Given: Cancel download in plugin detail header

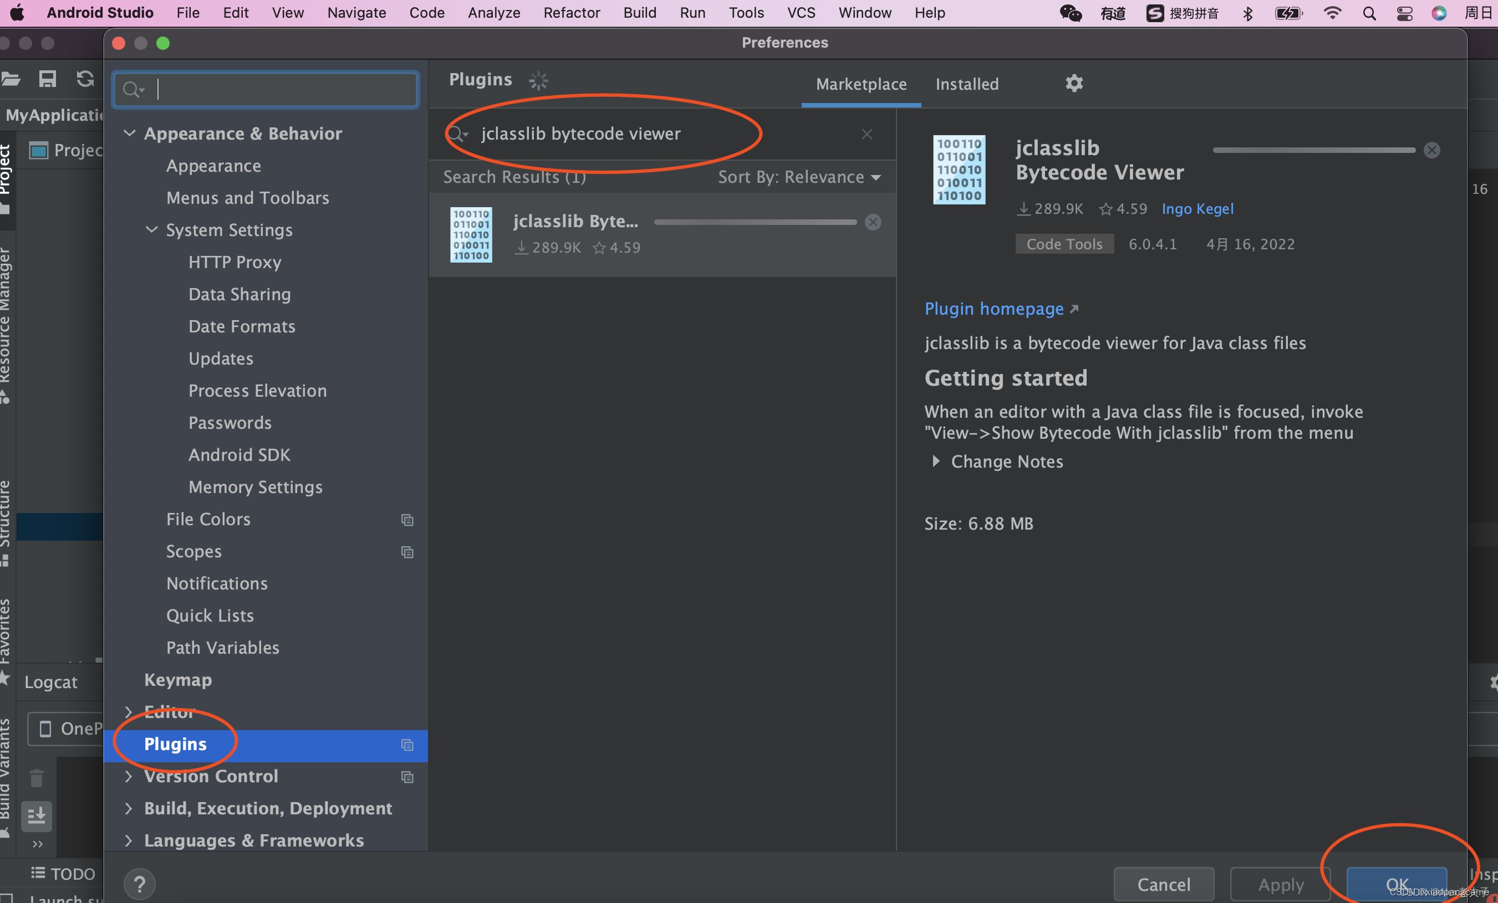Looking at the screenshot, I should pyautogui.click(x=1431, y=150).
